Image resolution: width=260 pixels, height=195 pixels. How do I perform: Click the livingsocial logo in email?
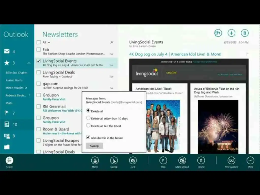(x=147, y=73)
